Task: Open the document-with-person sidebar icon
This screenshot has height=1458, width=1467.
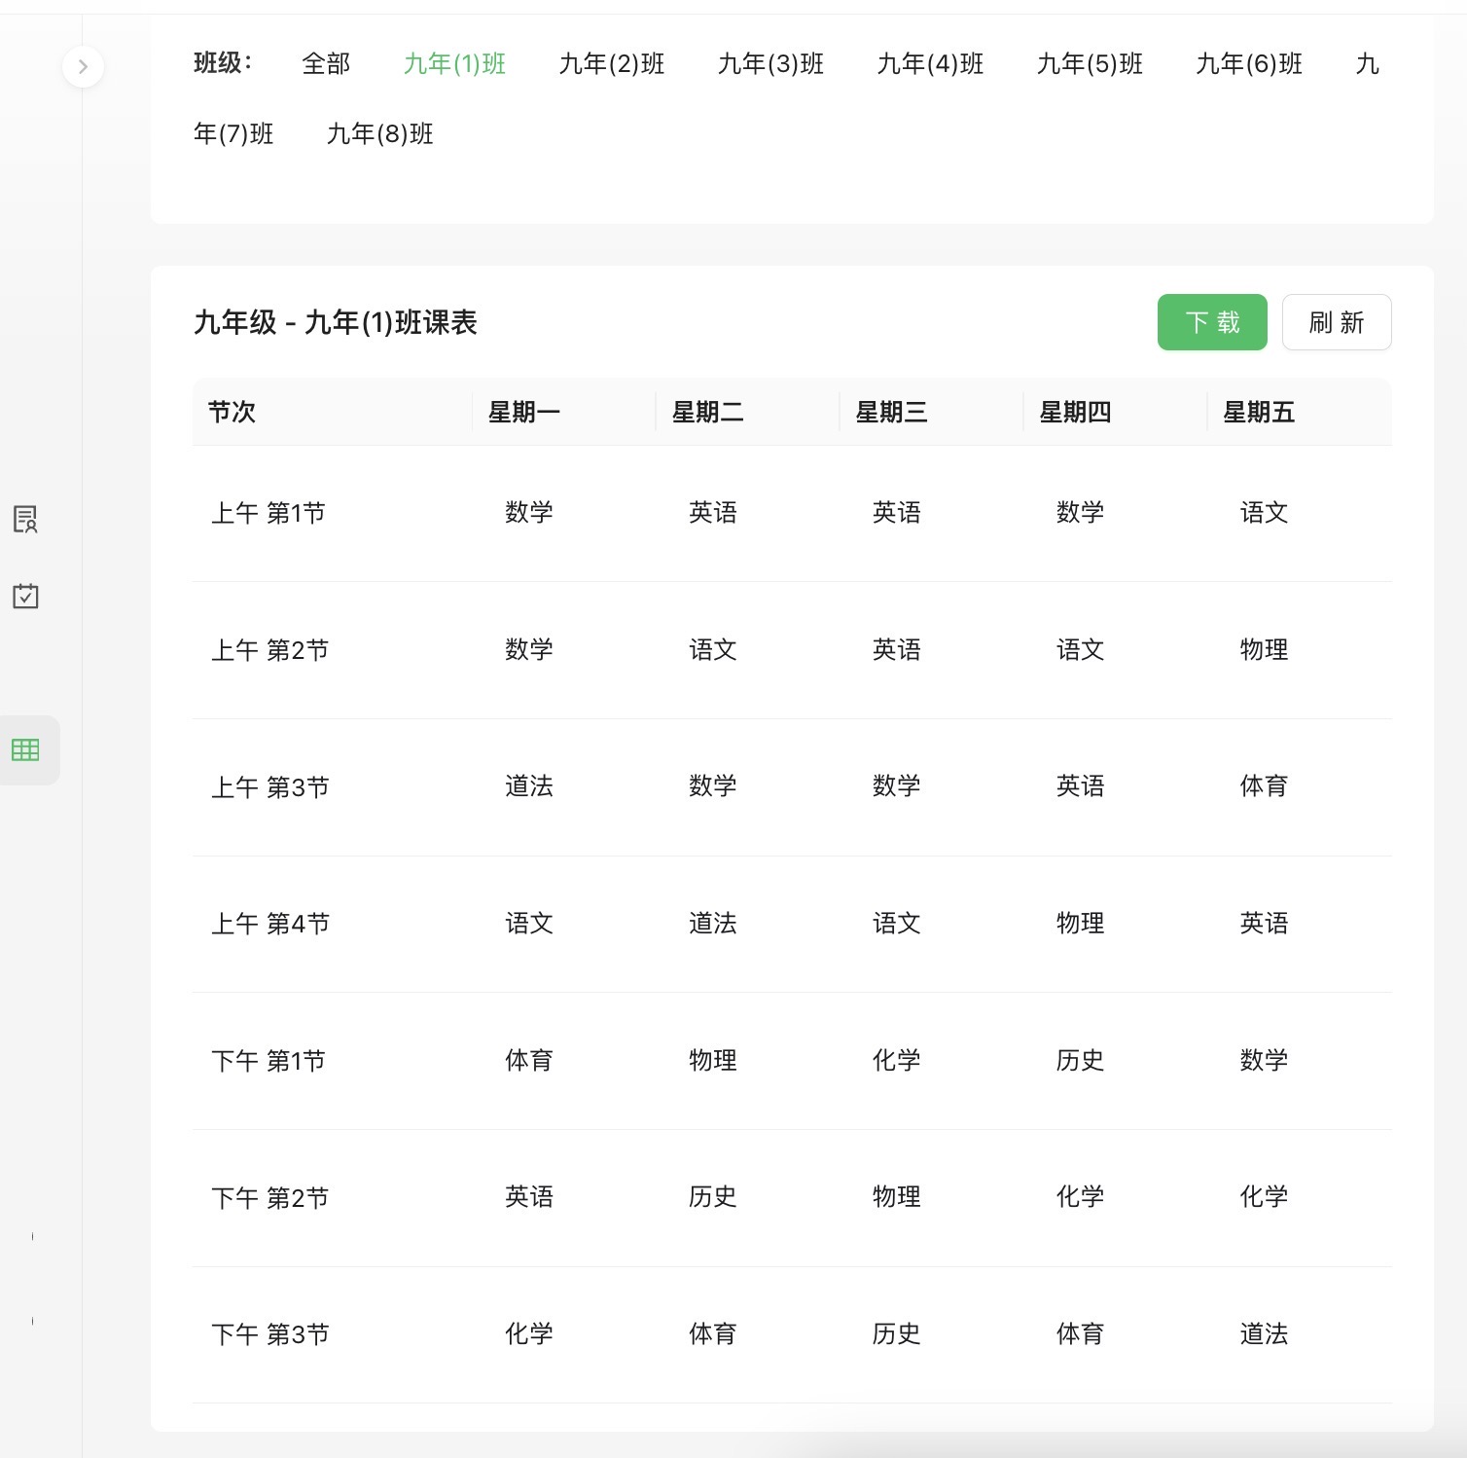Action: 25,519
